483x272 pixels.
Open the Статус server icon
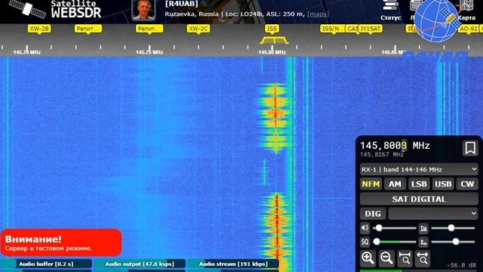point(391,11)
